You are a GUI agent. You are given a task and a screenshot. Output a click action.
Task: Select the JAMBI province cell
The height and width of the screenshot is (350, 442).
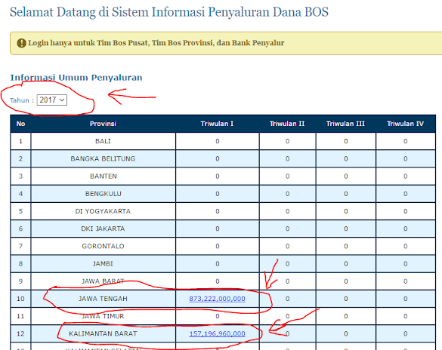point(104,263)
